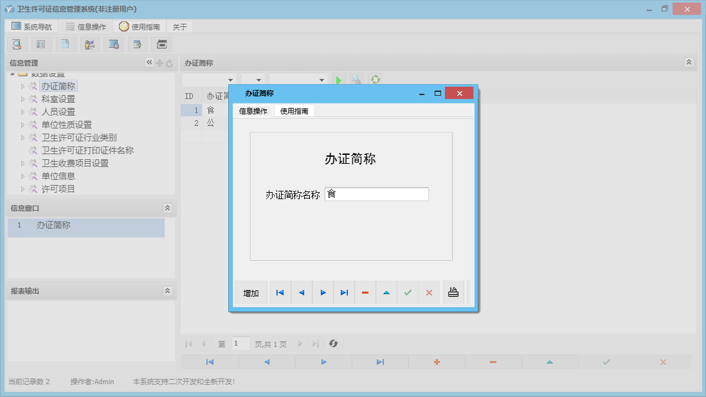Open the 关于 menu item

[x=179, y=26]
